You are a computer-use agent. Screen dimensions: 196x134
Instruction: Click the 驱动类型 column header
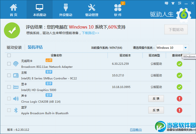tap(154, 55)
